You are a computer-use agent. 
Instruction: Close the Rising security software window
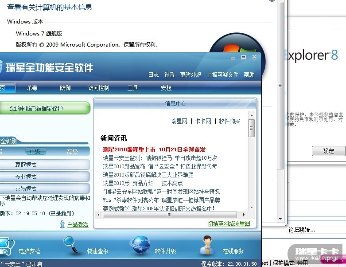click(x=254, y=57)
